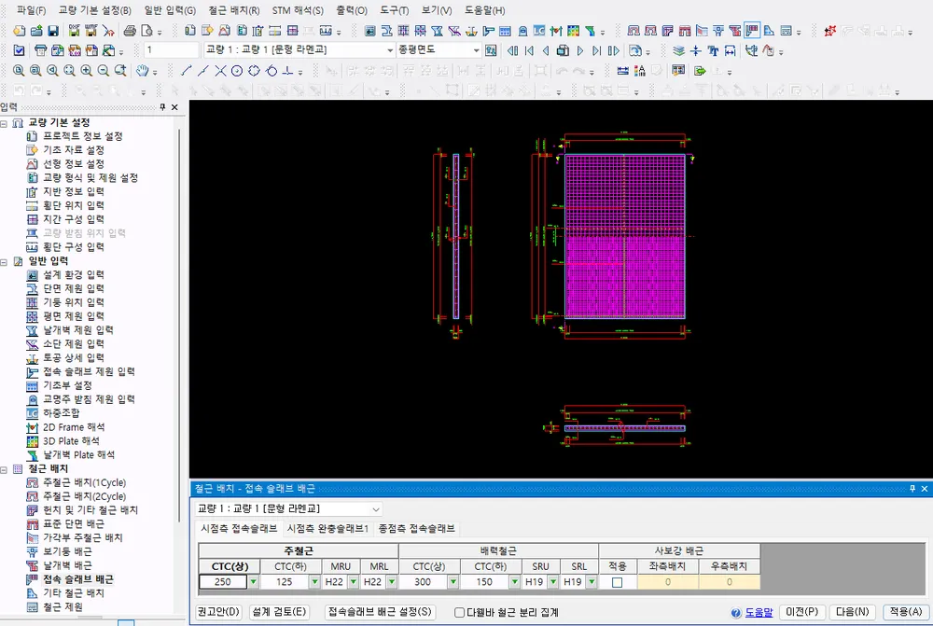This screenshot has height=626, width=933.
Task: Click the green export arrow icon
Action: tap(700, 71)
